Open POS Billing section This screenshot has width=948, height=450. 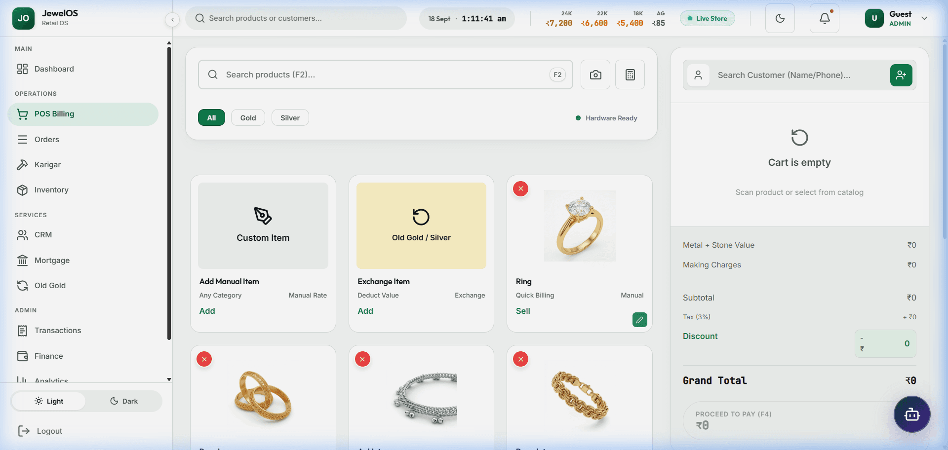(83, 114)
